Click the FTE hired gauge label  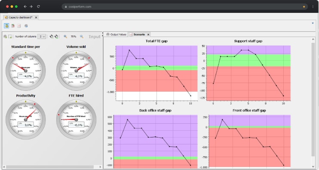pyautogui.click(x=76, y=95)
